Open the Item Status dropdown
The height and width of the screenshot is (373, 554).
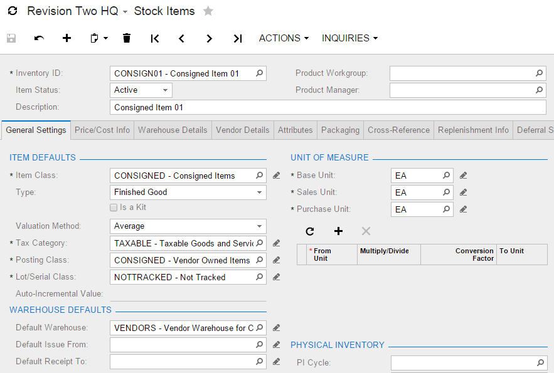166,90
